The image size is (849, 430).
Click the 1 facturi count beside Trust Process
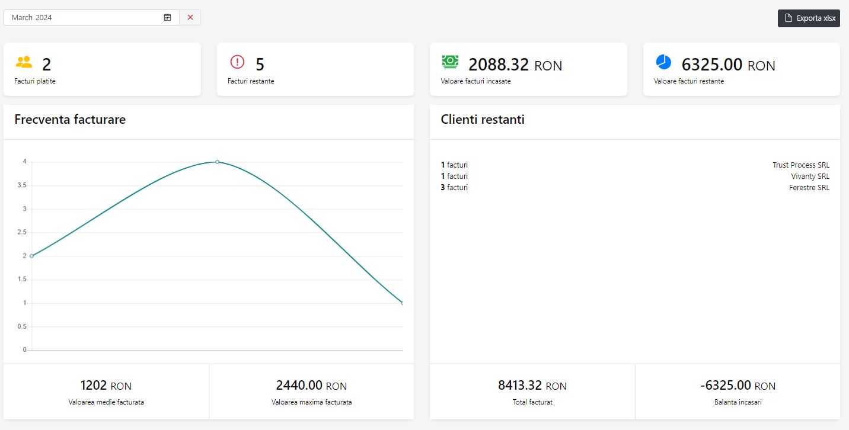[454, 165]
